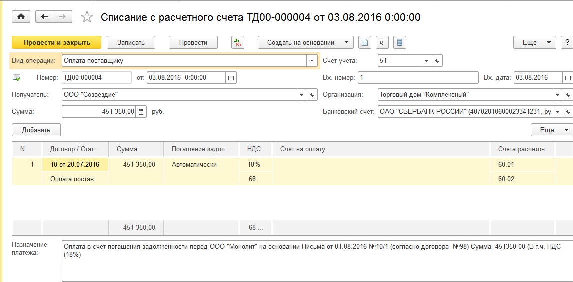Image resolution: width=573 pixels, height=282 pixels.
Task: Navigate back with the left arrow
Action: tap(45, 17)
